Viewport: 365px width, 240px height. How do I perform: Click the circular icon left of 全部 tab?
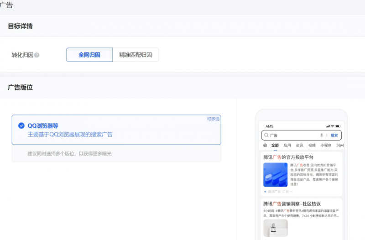[265, 146]
